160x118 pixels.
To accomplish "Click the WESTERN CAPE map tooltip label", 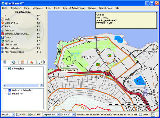I will click(69, 70).
